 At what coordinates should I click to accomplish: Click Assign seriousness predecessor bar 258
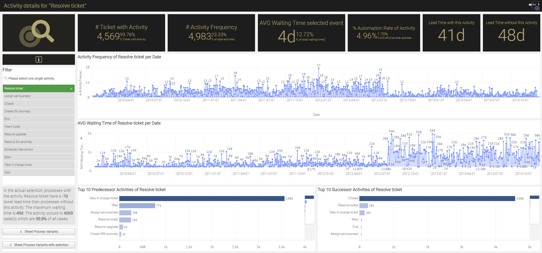point(125,213)
